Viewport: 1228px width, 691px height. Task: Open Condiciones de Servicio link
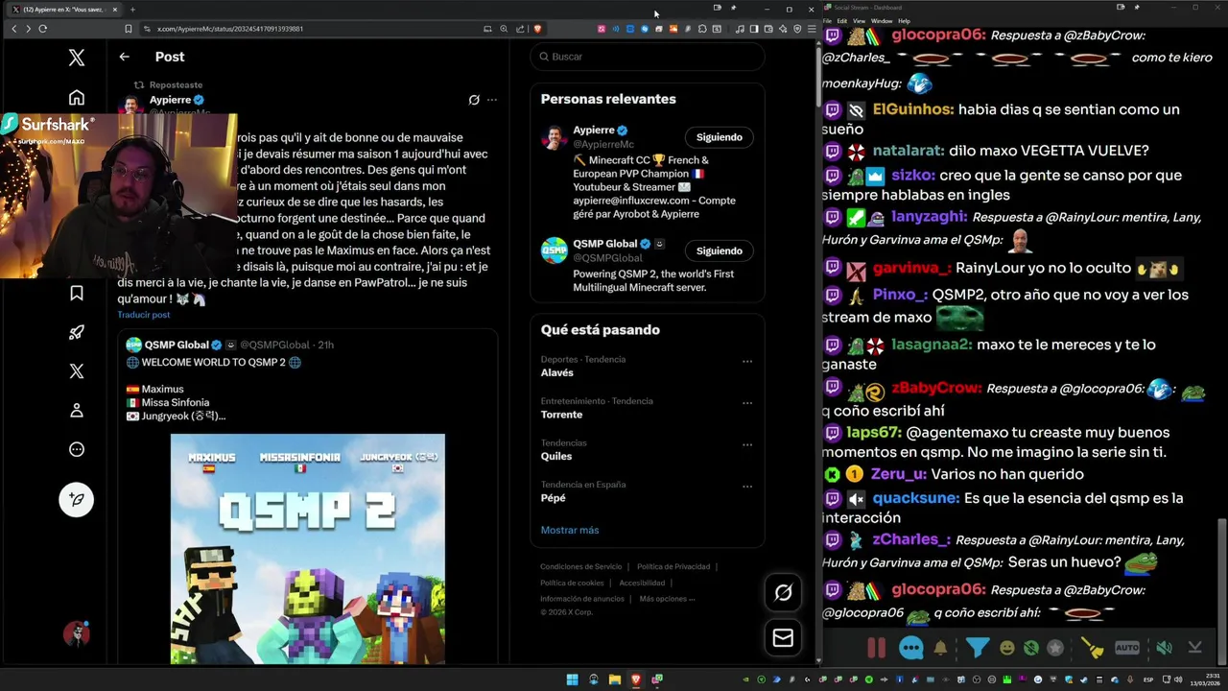[x=580, y=566]
